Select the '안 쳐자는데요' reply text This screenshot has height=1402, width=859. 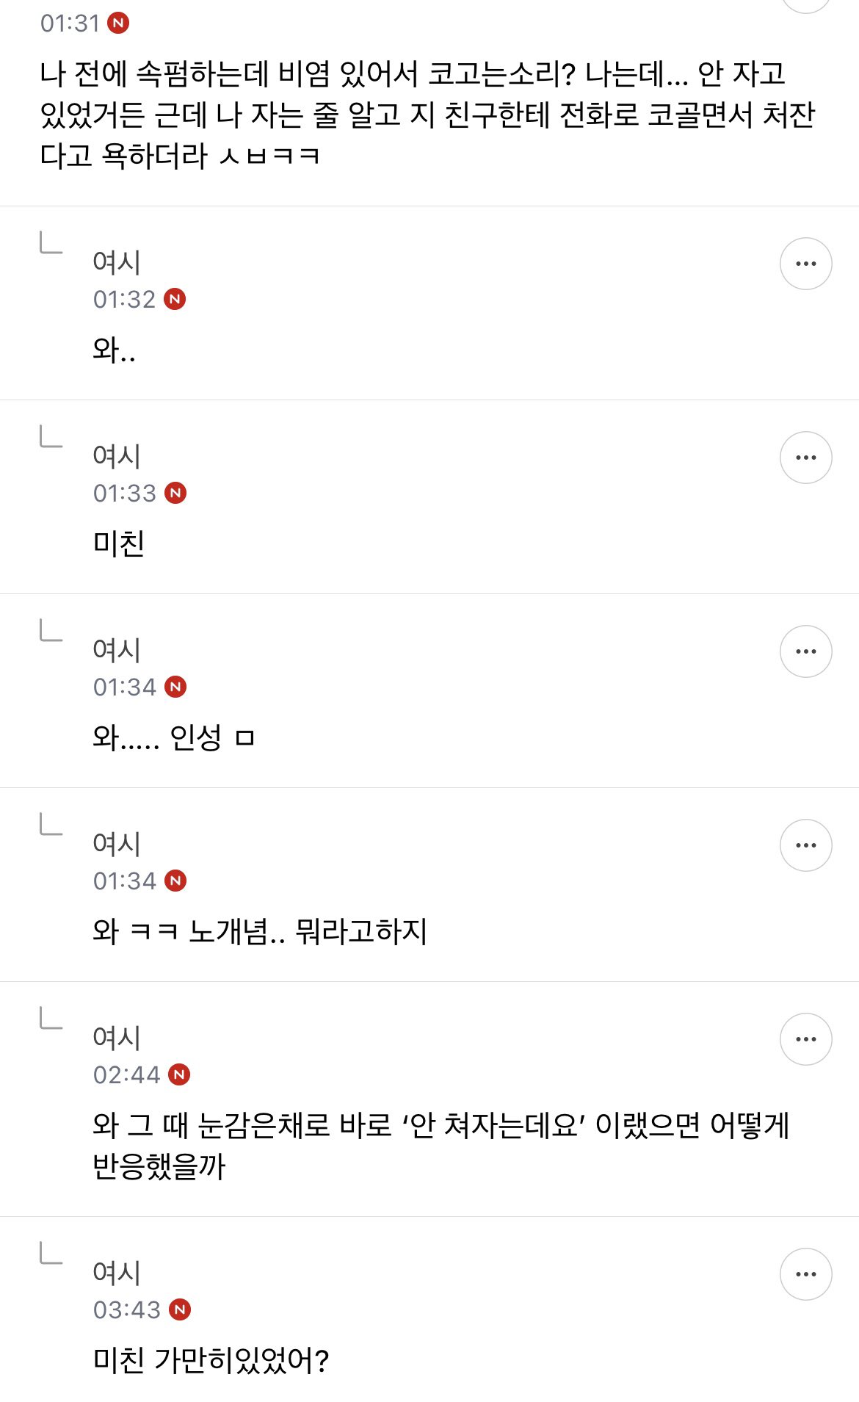pos(441,1146)
